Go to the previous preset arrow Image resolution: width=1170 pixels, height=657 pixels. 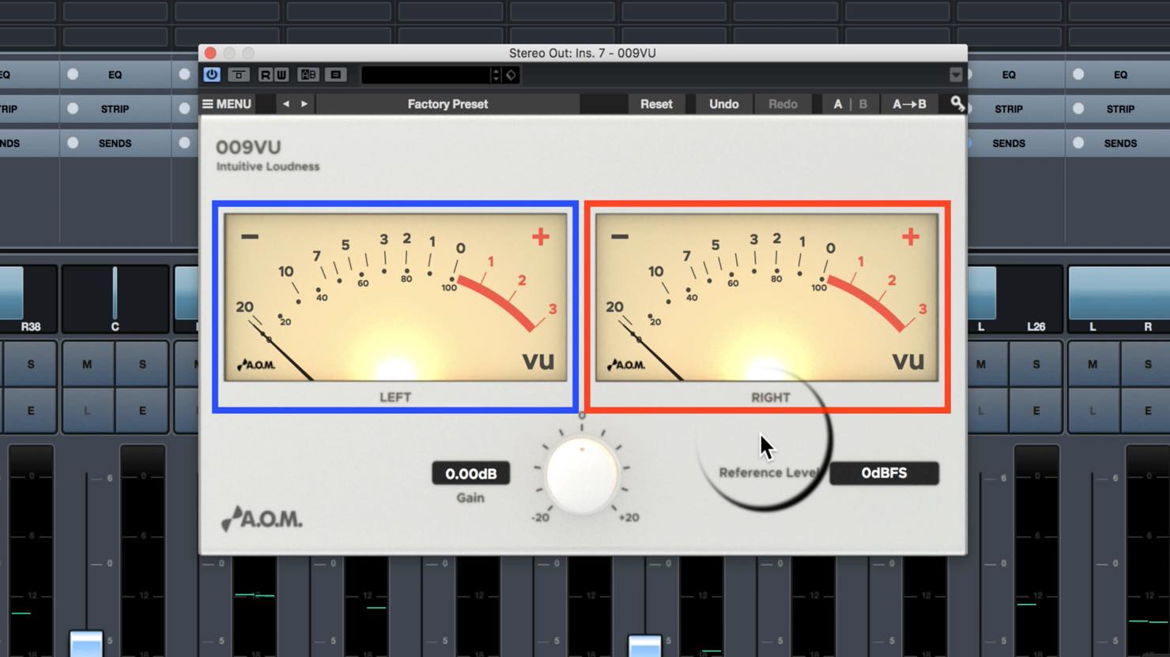(x=286, y=103)
